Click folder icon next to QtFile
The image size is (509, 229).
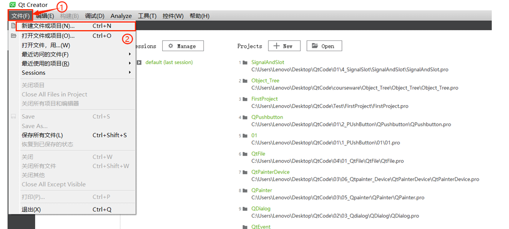click(x=245, y=154)
